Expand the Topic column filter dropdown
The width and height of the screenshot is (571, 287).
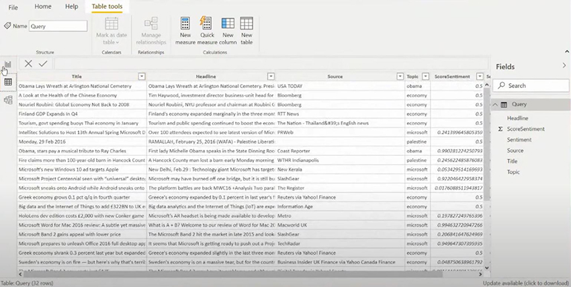pyautogui.click(x=426, y=77)
